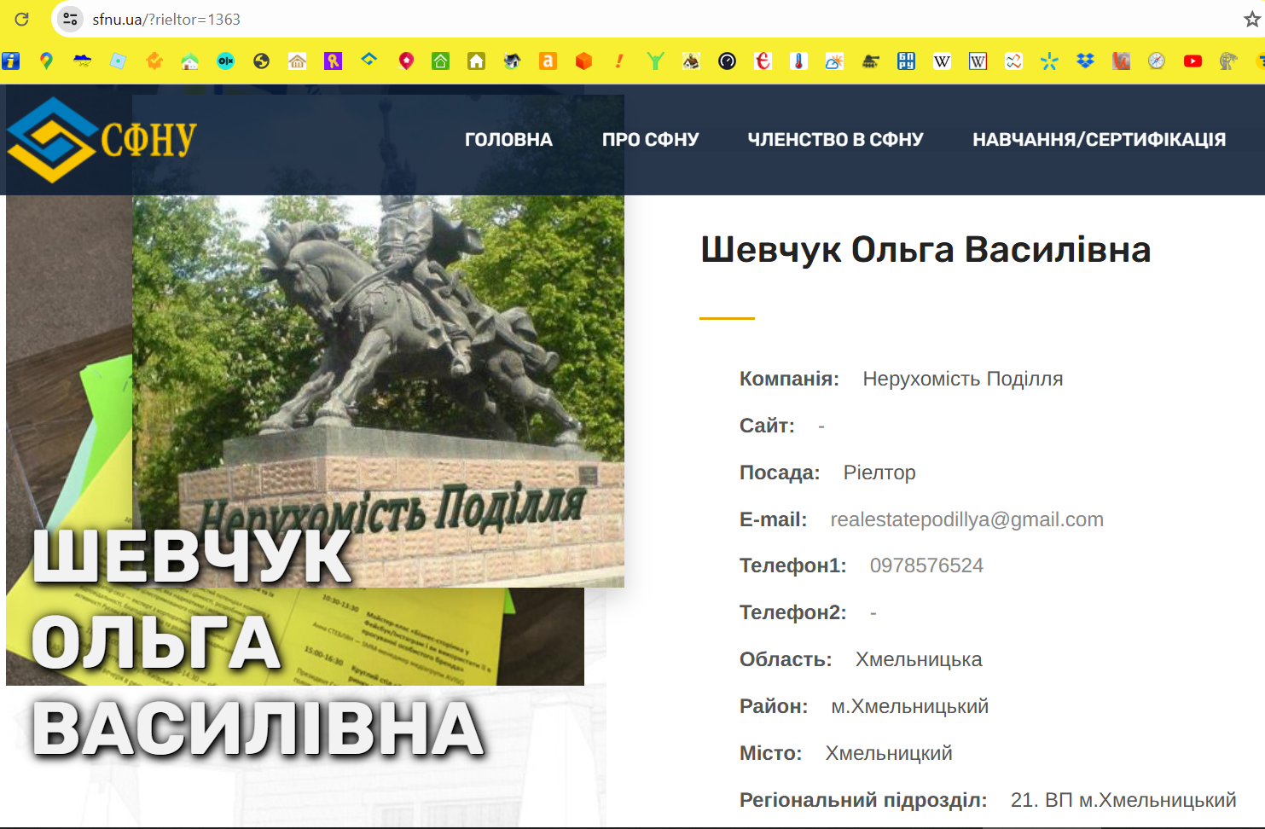Open the tank icon bookmark
Screen dimensions: 1265x829
tap(871, 61)
